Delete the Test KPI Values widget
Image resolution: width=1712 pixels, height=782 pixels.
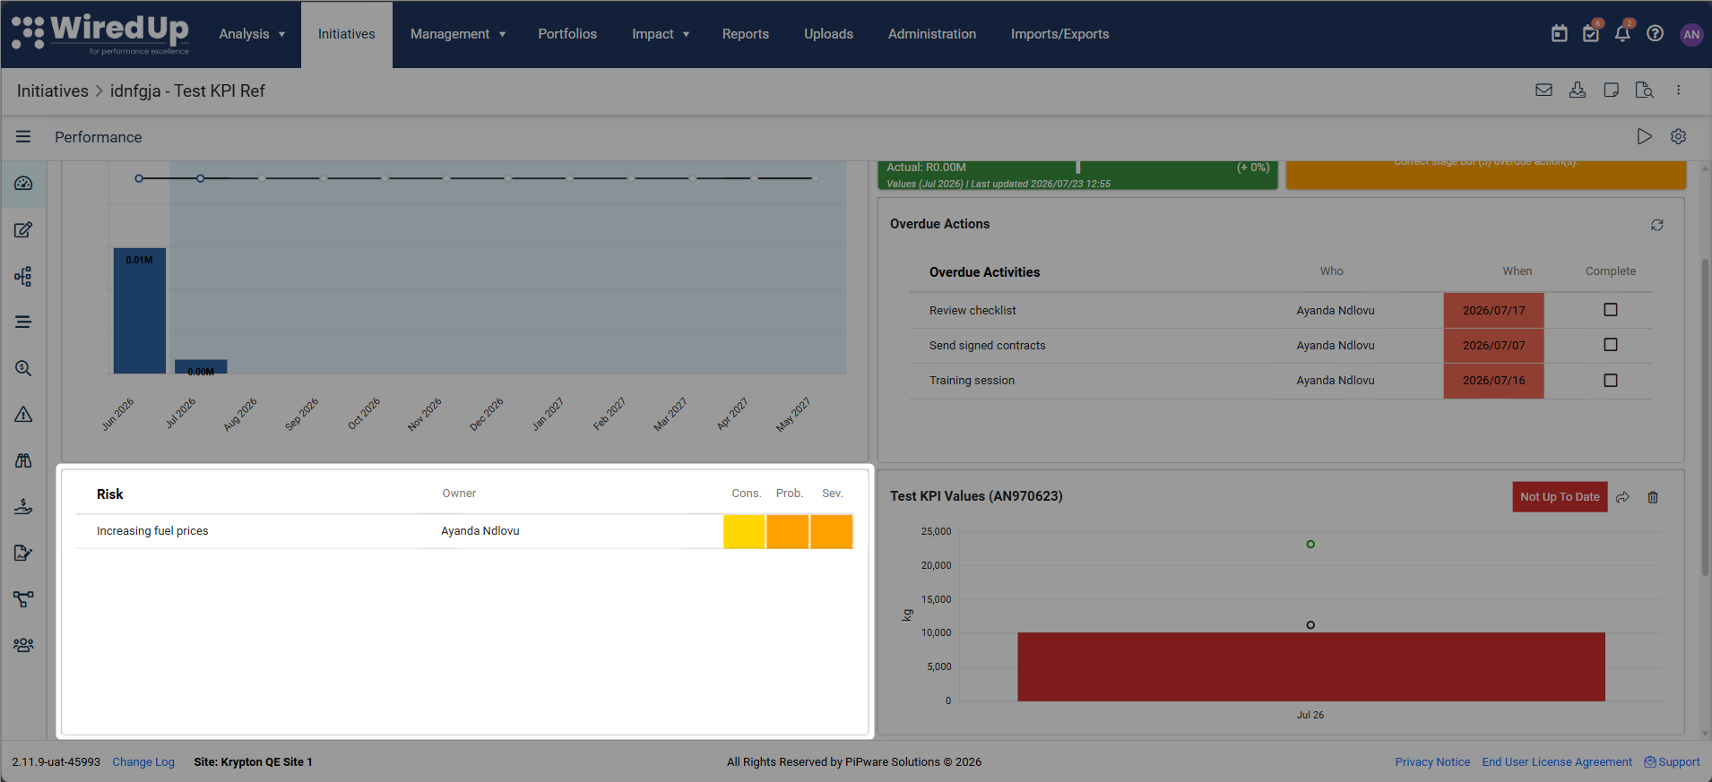coord(1653,497)
